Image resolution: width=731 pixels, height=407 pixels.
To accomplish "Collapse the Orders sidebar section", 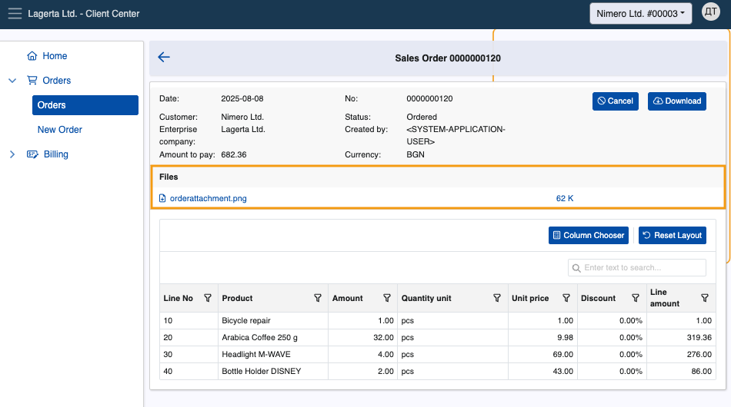I will [12, 81].
